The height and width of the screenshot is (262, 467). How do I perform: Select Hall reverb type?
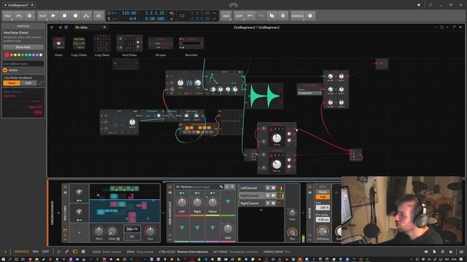323,197
